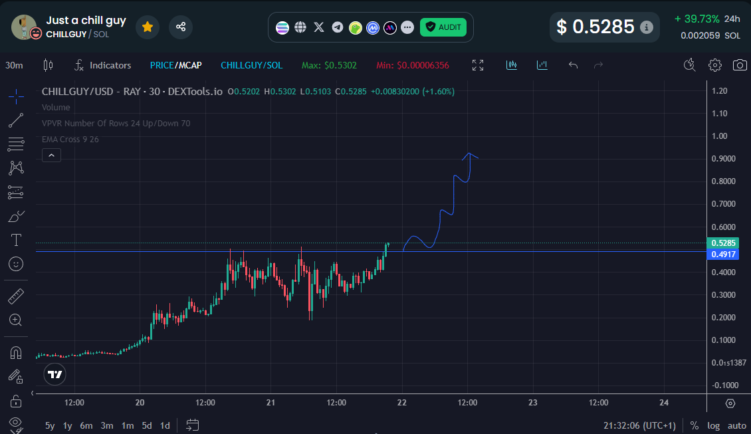The height and width of the screenshot is (434, 751).
Task: Set chart range to 1y
Action: point(68,425)
